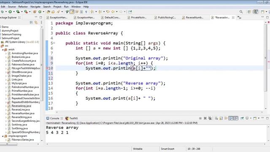Switch to the DefaultCons... editor tab

pos(111,17)
